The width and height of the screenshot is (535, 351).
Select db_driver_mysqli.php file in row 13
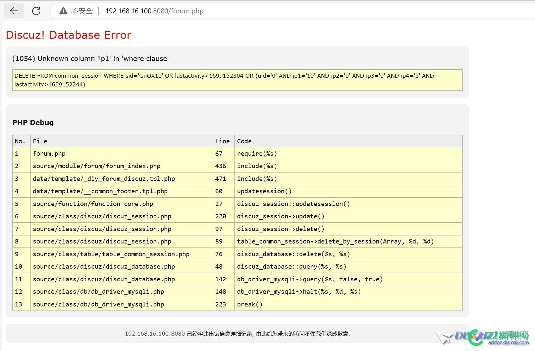click(121, 304)
